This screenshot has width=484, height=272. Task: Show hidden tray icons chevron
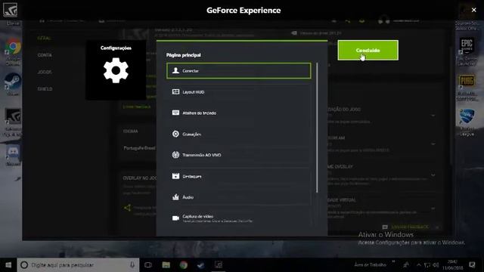pyautogui.click(x=418, y=265)
